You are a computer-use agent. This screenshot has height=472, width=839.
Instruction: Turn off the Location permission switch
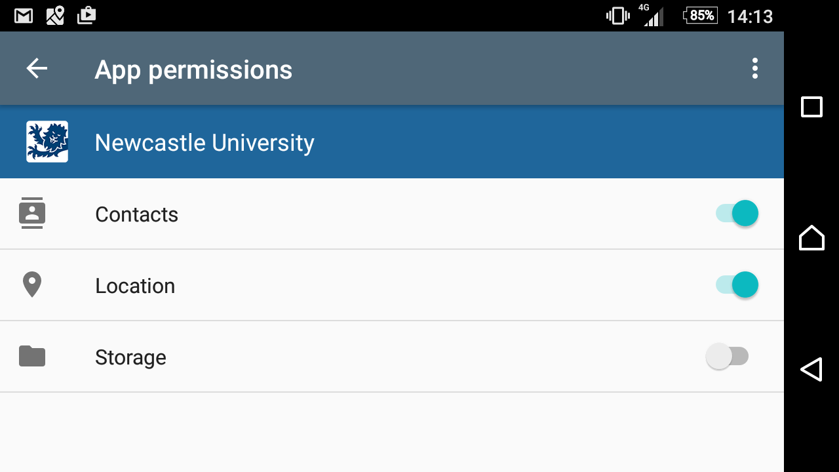(737, 285)
